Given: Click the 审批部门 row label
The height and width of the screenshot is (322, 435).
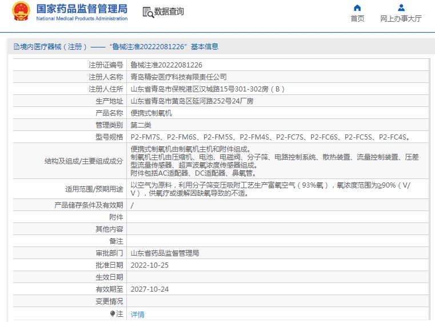Looking at the screenshot, I should 109,253.
